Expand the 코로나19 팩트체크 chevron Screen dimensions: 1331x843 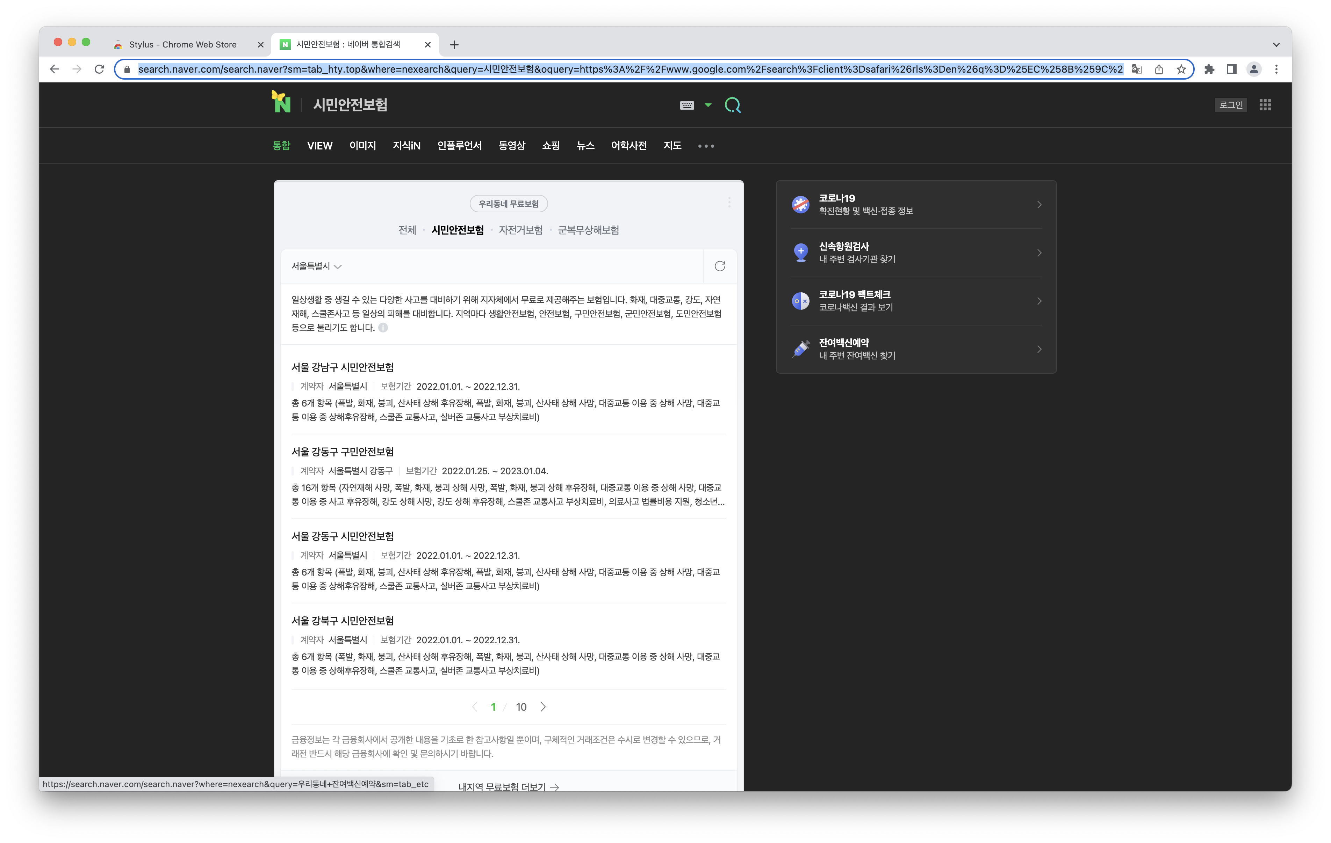[1039, 301]
